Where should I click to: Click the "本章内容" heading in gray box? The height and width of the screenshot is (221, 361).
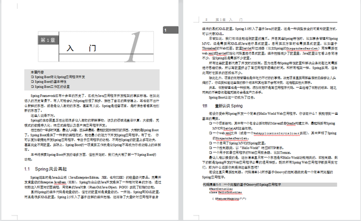click(x=37, y=72)
